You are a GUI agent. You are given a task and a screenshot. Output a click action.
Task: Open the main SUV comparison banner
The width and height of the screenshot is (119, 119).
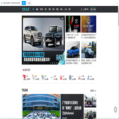pos(43,40)
